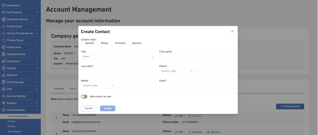Click the Virtual Private Server cloud icon
This screenshot has height=135, width=318.
pyautogui.click(x=3, y=33)
